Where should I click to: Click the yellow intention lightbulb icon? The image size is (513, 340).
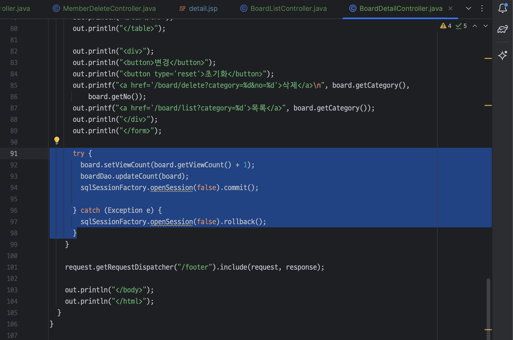57,140
